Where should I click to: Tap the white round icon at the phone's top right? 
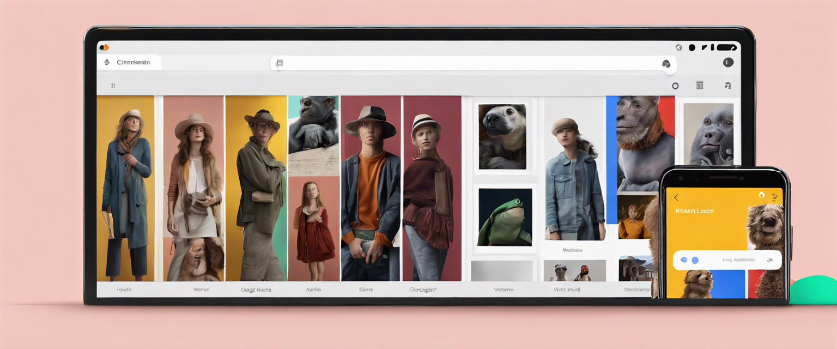(x=762, y=195)
